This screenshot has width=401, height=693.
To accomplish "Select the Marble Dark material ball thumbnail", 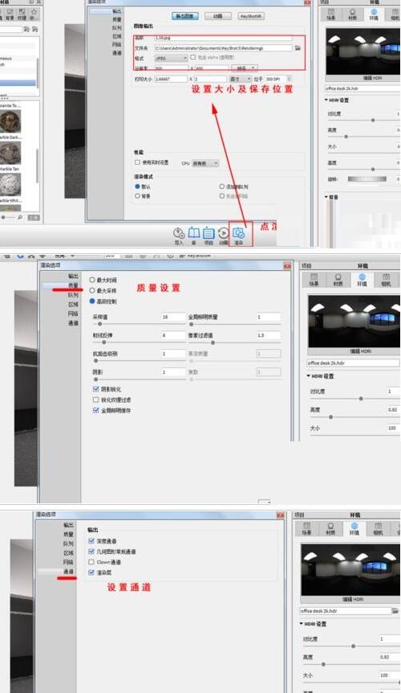I will pyautogui.click(x=10, y=154).
